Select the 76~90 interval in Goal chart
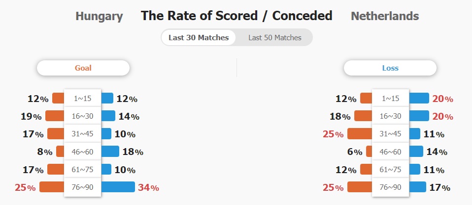 (x=83, y=187)
